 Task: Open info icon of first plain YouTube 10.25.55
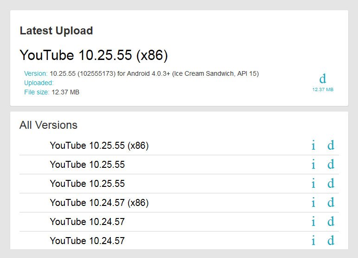click(x=313, y=165)
